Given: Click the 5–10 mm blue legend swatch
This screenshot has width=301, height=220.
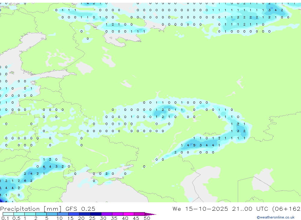Looking at the screenshot, I should tap(52, 214).
